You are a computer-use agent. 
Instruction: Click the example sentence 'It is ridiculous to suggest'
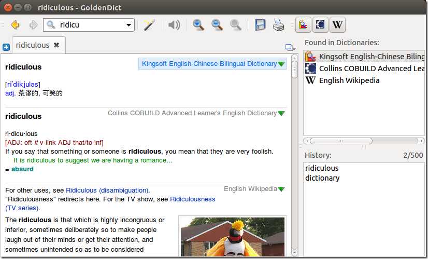coord(93,160)
